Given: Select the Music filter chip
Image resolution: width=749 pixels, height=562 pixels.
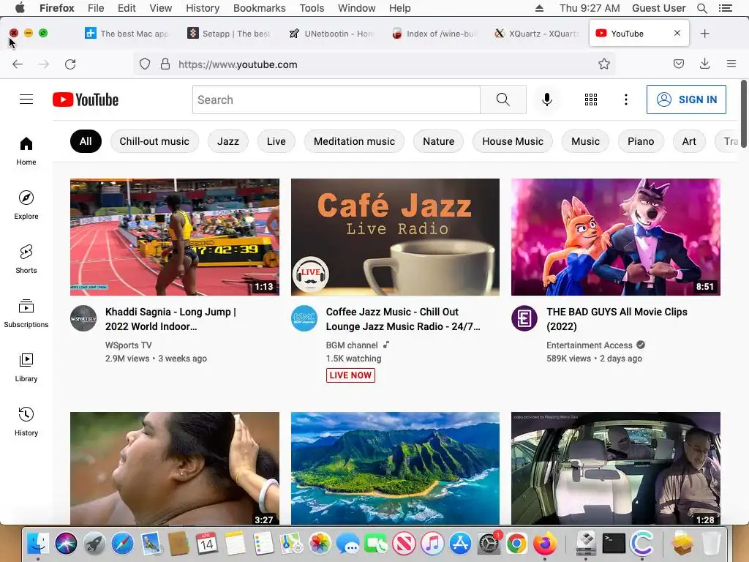Looking at the screenshot, I should coord(585,141).
